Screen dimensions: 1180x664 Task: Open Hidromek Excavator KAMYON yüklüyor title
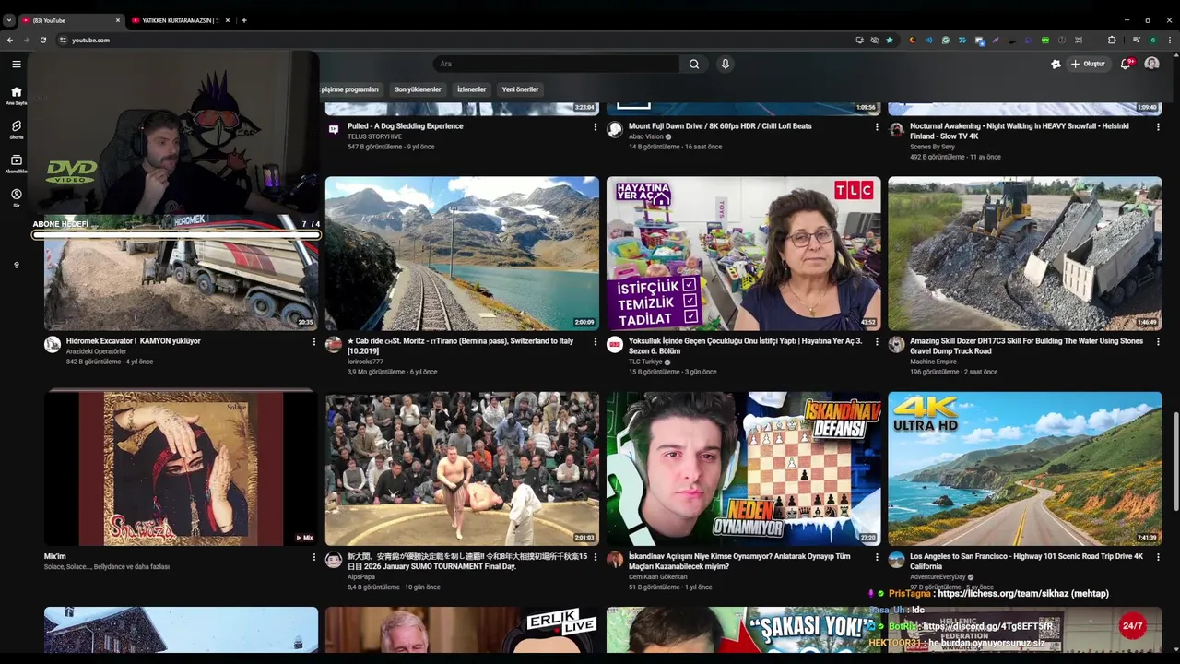[134, 341]
